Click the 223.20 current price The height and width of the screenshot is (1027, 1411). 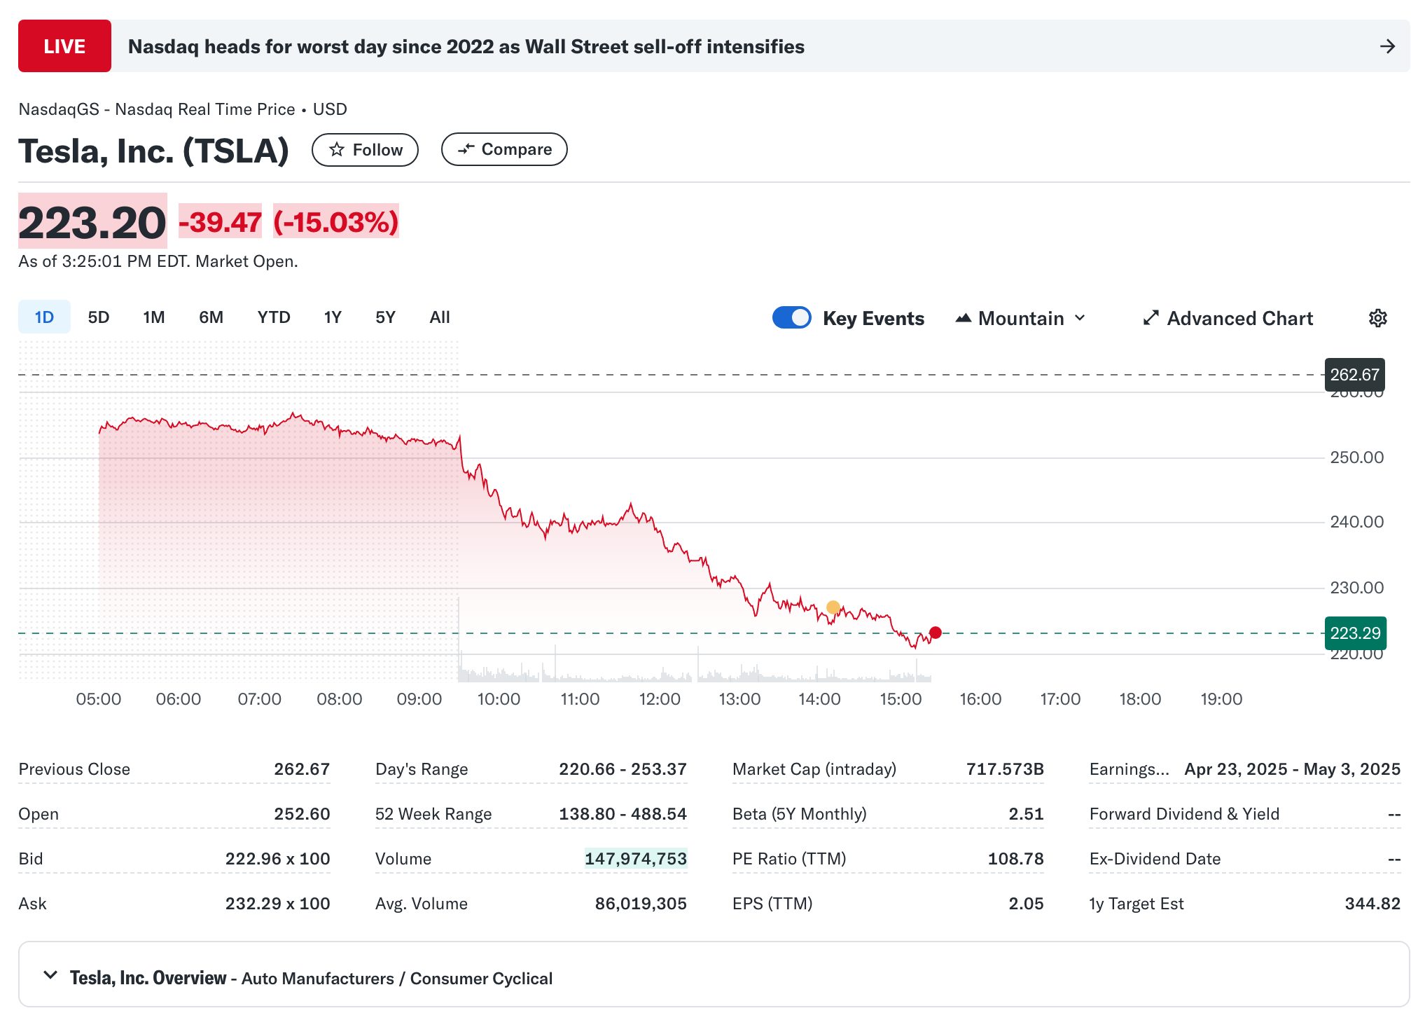pyautogui.click(x=92, y=222)
